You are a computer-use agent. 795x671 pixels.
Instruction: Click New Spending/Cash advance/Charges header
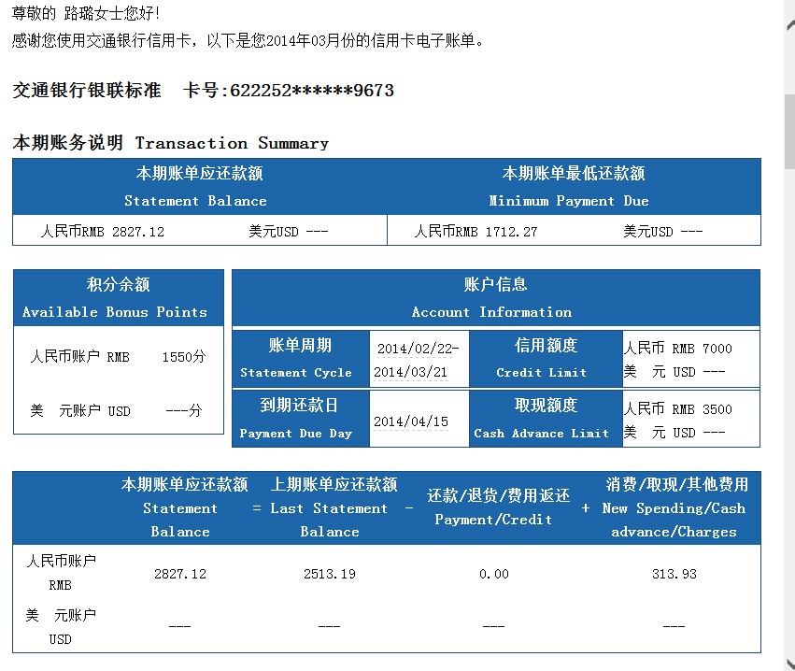675,507
